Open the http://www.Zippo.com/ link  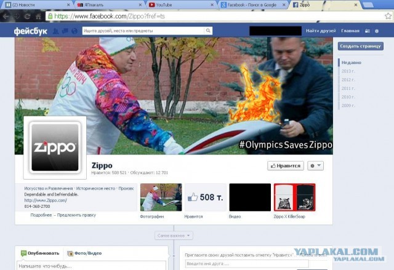pos(46,201)
